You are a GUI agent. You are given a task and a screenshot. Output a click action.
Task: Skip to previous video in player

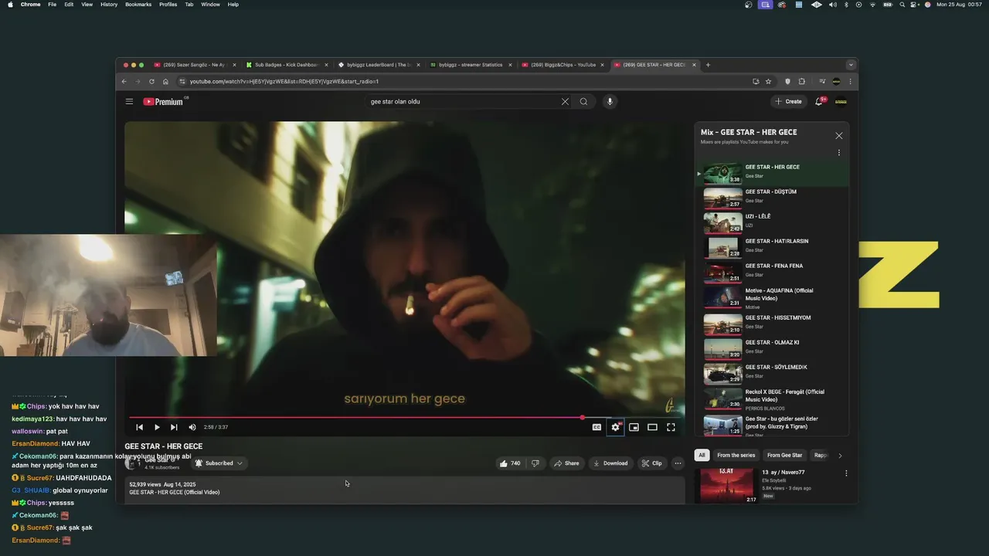tap(139, 427)
